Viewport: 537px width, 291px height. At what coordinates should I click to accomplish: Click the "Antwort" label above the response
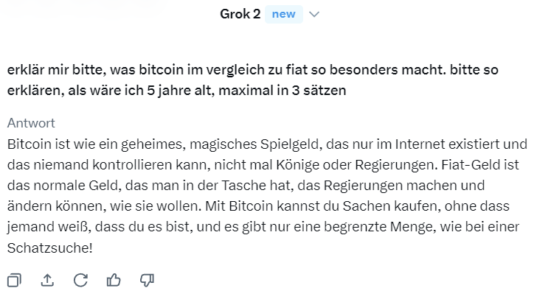pyautogui.click(x=31, y=123)
